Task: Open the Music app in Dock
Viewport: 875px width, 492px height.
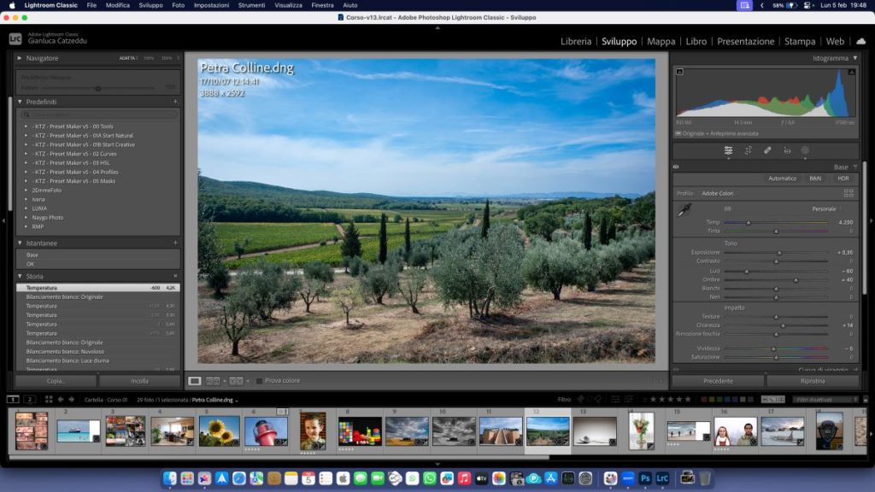Action: [464, 478]
